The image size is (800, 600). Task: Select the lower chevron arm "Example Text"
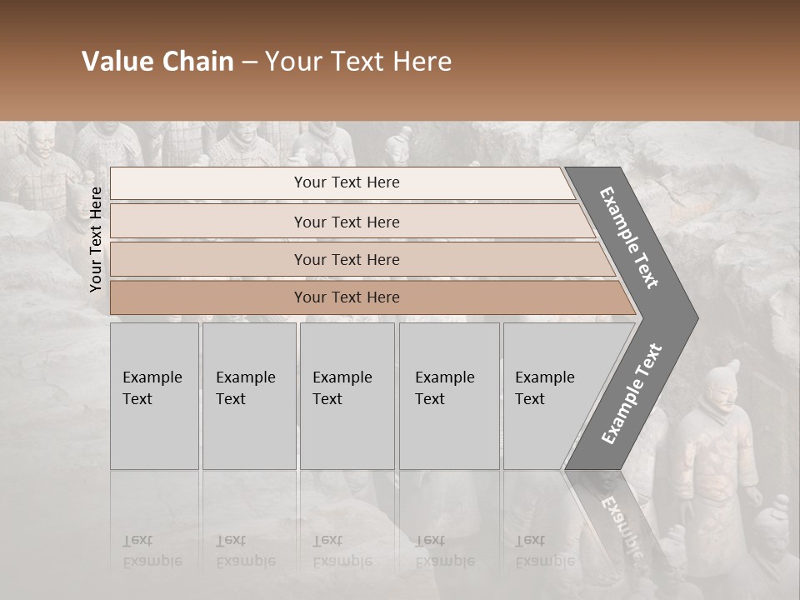[x=631, y=394]
